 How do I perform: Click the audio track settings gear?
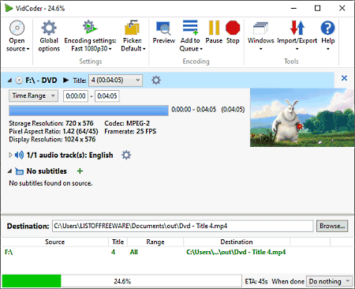126,155
